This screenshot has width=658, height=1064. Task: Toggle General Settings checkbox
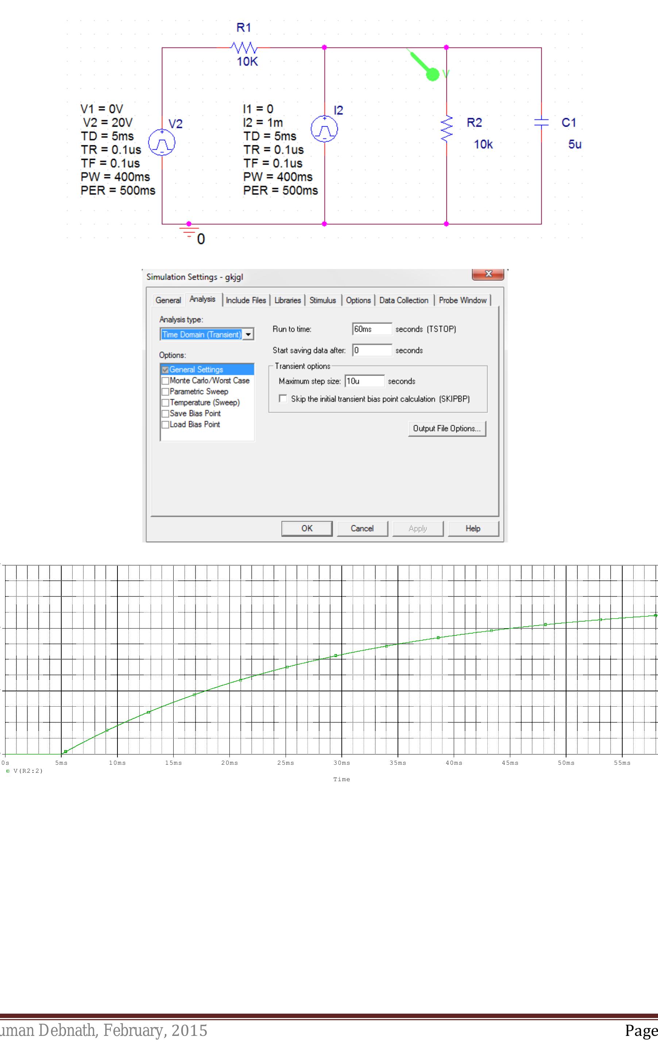pos(165,369)
